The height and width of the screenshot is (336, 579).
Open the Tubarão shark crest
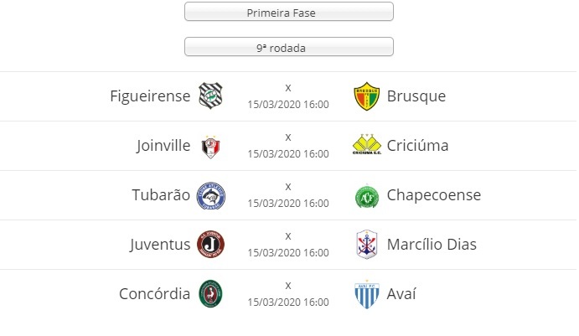pyautogui.click(x=211, y=196)
